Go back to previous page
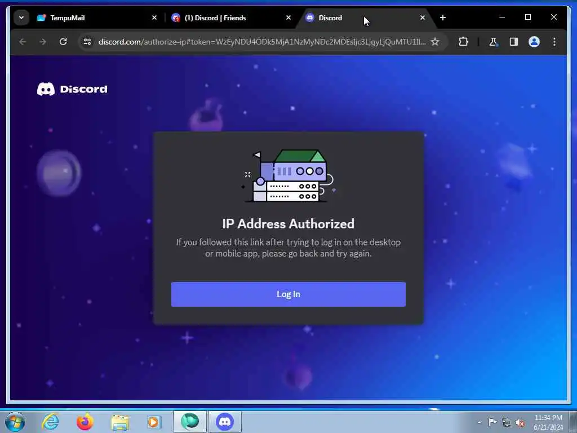This screenshot has width=577, height=433. pyautogui.click(x=23, y=42)
